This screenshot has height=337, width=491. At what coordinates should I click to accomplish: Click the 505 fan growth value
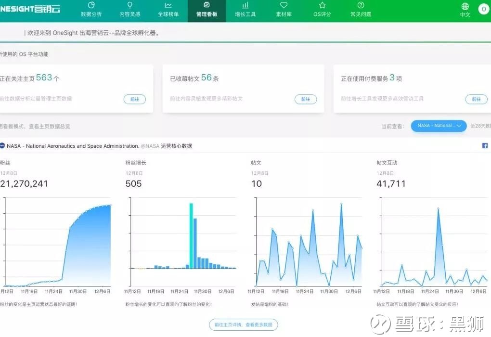click(134, 183)
